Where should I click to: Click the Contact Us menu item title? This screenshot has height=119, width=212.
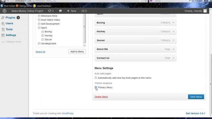coord(103,58)
